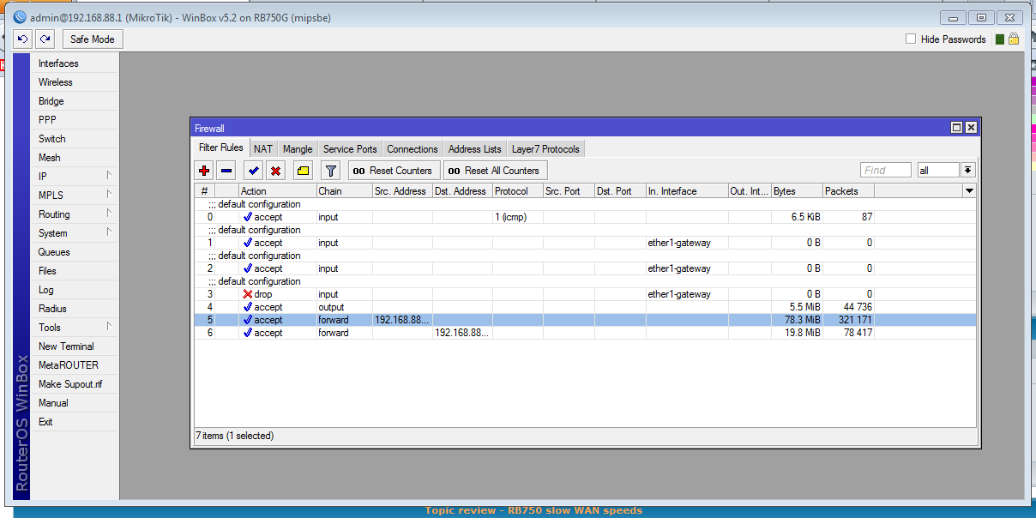Click the Redo arrow icon

click(45, 39)
